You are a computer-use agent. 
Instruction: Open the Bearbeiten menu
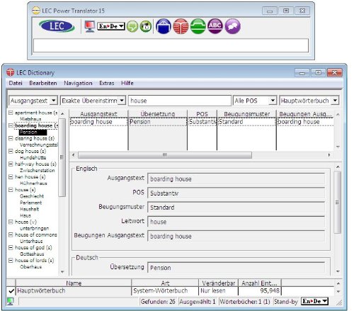coord(43,83)
